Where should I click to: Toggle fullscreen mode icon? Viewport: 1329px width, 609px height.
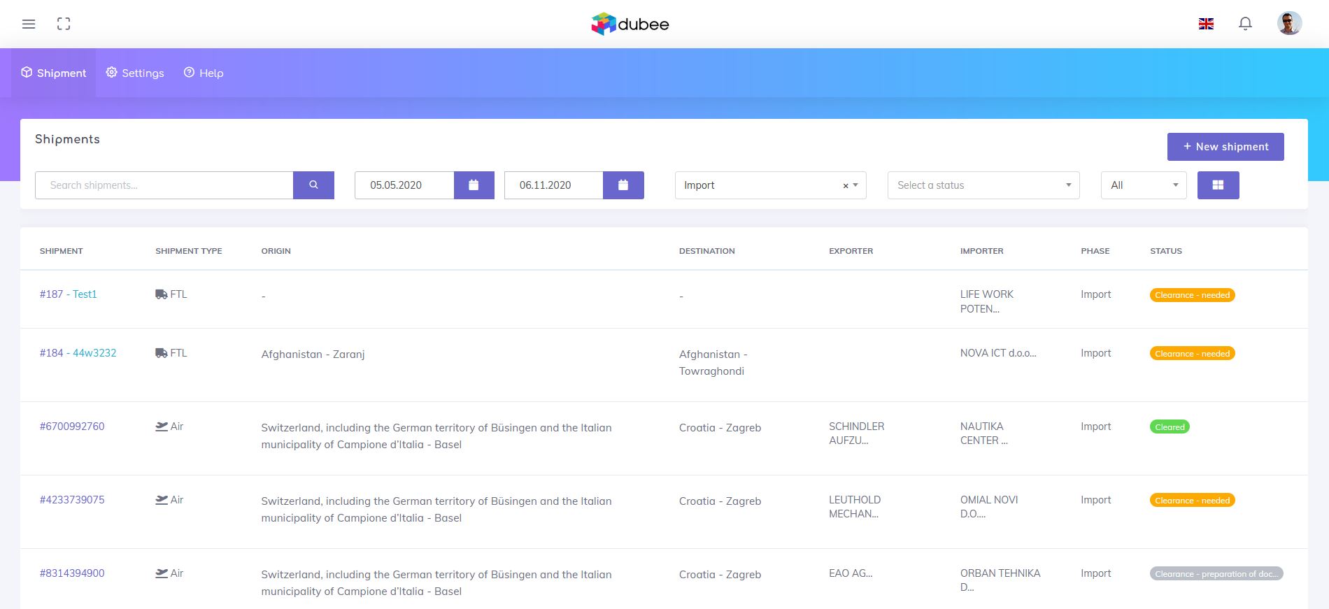pyautogui.click(x=64, y=24)
